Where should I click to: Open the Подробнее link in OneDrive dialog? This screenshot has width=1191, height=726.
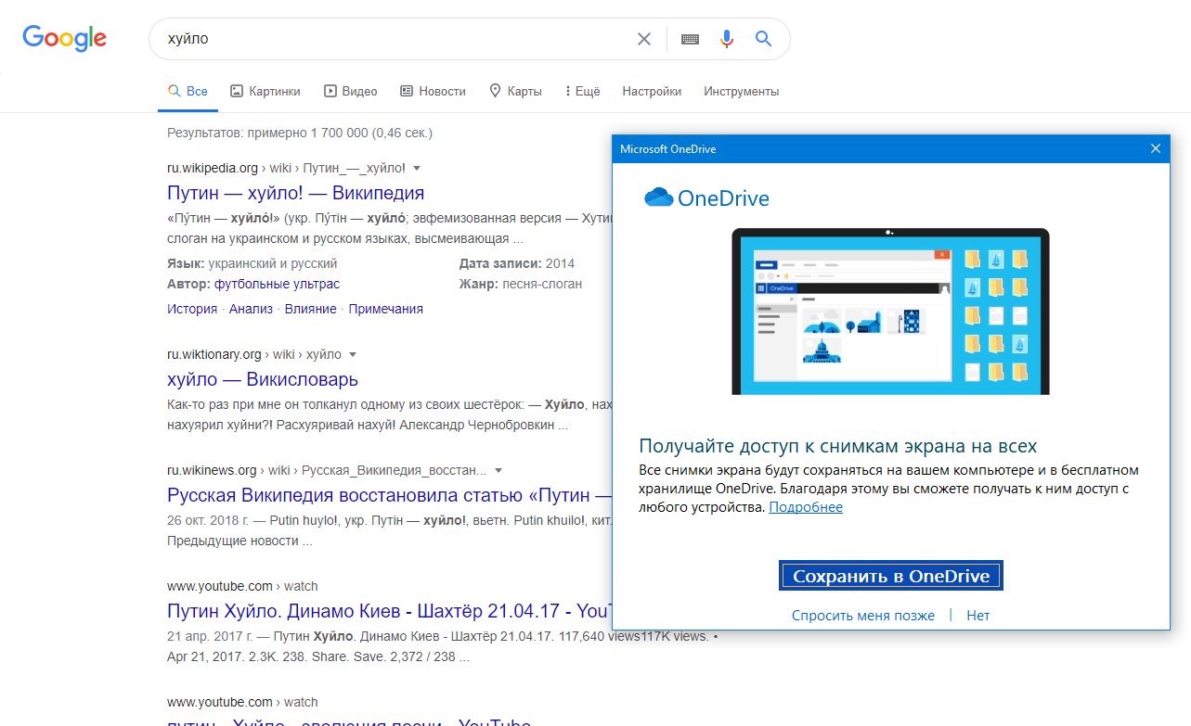pyautogui.click(x=806, y=507)
